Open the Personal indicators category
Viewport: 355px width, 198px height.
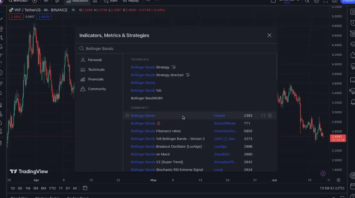(x=95, y=60)
